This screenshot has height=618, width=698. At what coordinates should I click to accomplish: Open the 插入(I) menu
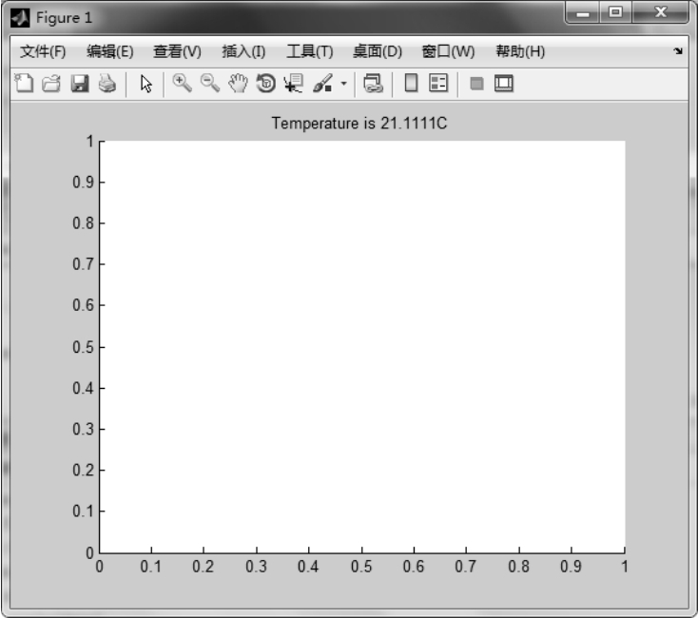(x=243, y=51)
